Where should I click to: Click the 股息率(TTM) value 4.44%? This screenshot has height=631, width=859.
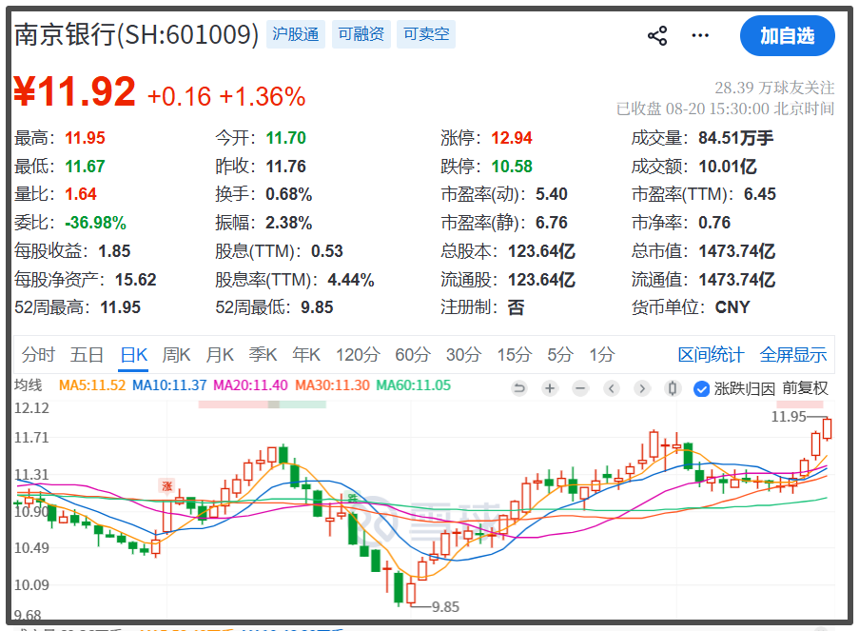[351, 280]
